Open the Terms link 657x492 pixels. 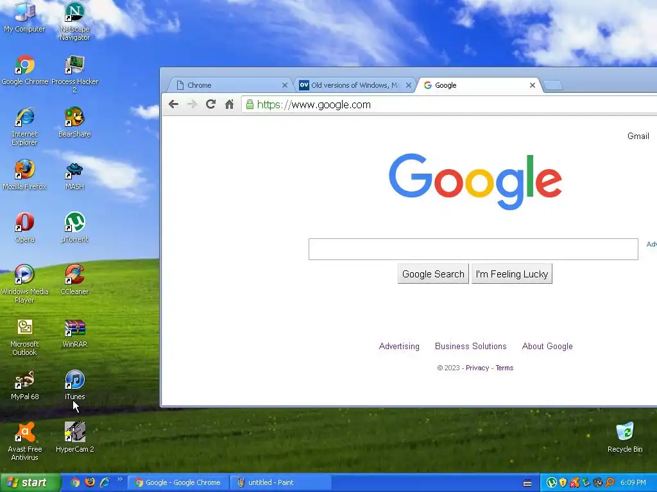pyautogui.click(x=504, y=368)
